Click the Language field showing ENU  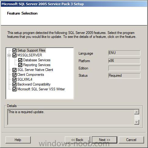124,53
